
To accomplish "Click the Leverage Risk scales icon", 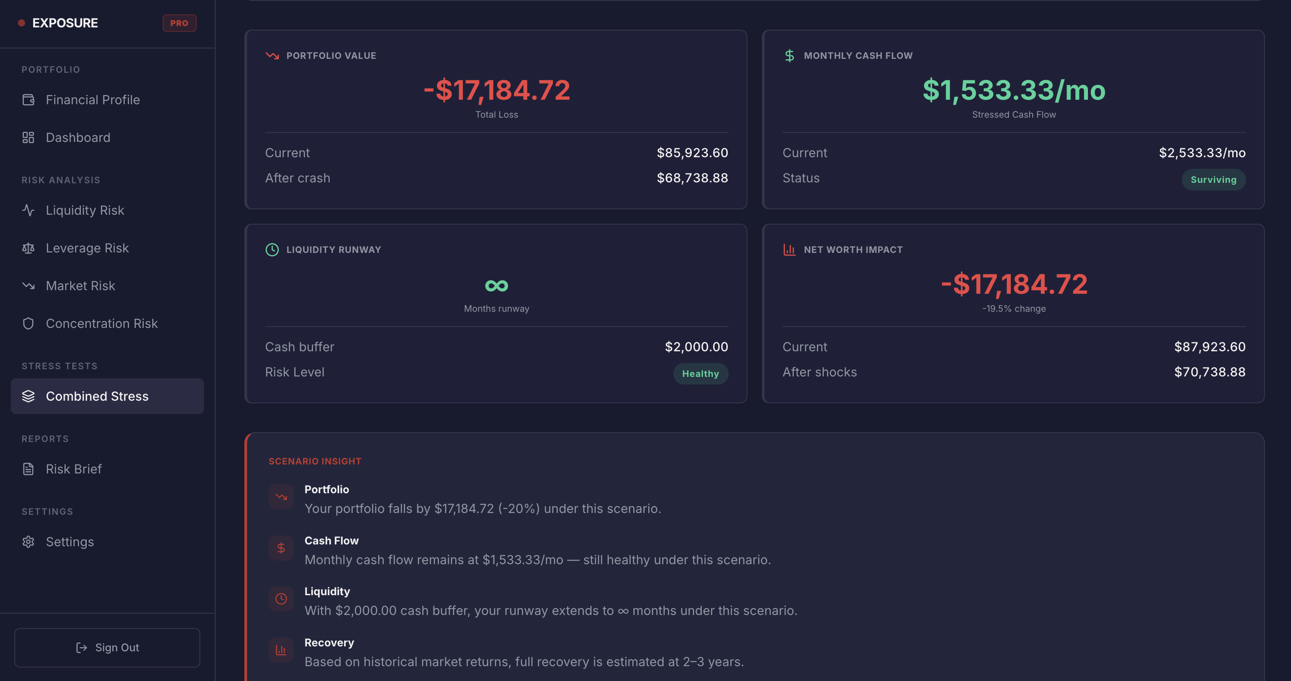I will click(x=28, y=248).
